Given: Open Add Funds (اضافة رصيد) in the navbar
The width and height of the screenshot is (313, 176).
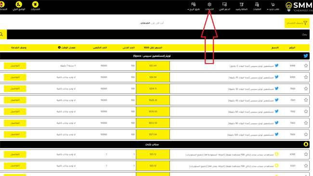Looking at the screenshot, I should tap(242, 6).
